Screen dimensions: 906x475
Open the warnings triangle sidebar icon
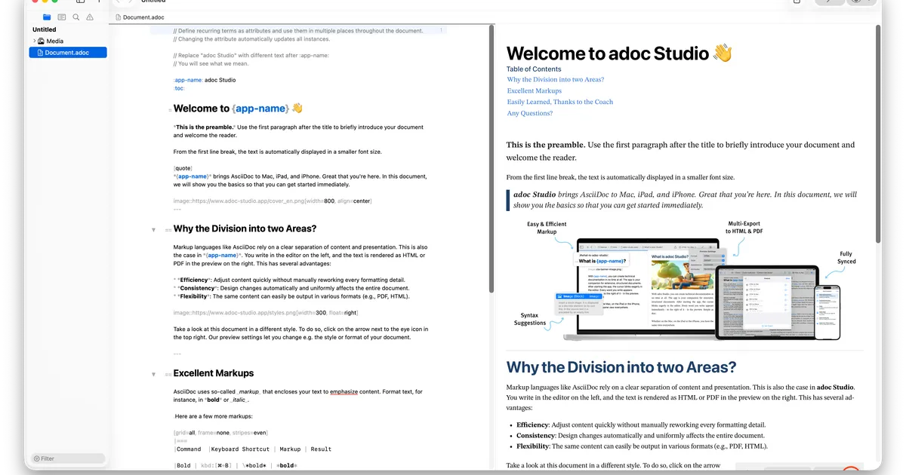(x=91, y=17)
